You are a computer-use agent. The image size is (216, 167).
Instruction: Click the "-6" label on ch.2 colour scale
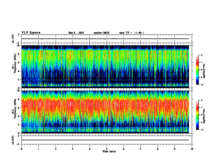[x=201, y=100]
